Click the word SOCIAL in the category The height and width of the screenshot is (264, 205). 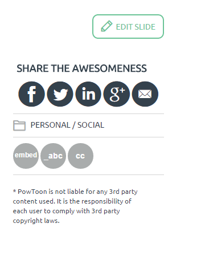[x=91, y=125]
